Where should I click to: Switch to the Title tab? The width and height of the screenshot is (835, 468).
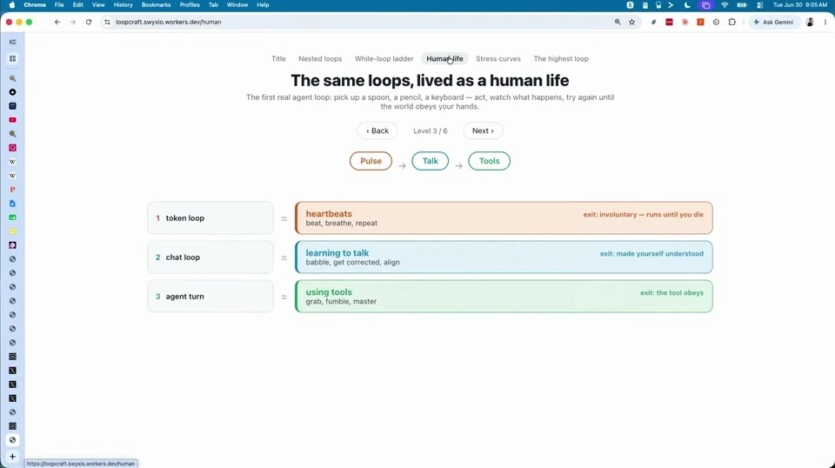278,58
